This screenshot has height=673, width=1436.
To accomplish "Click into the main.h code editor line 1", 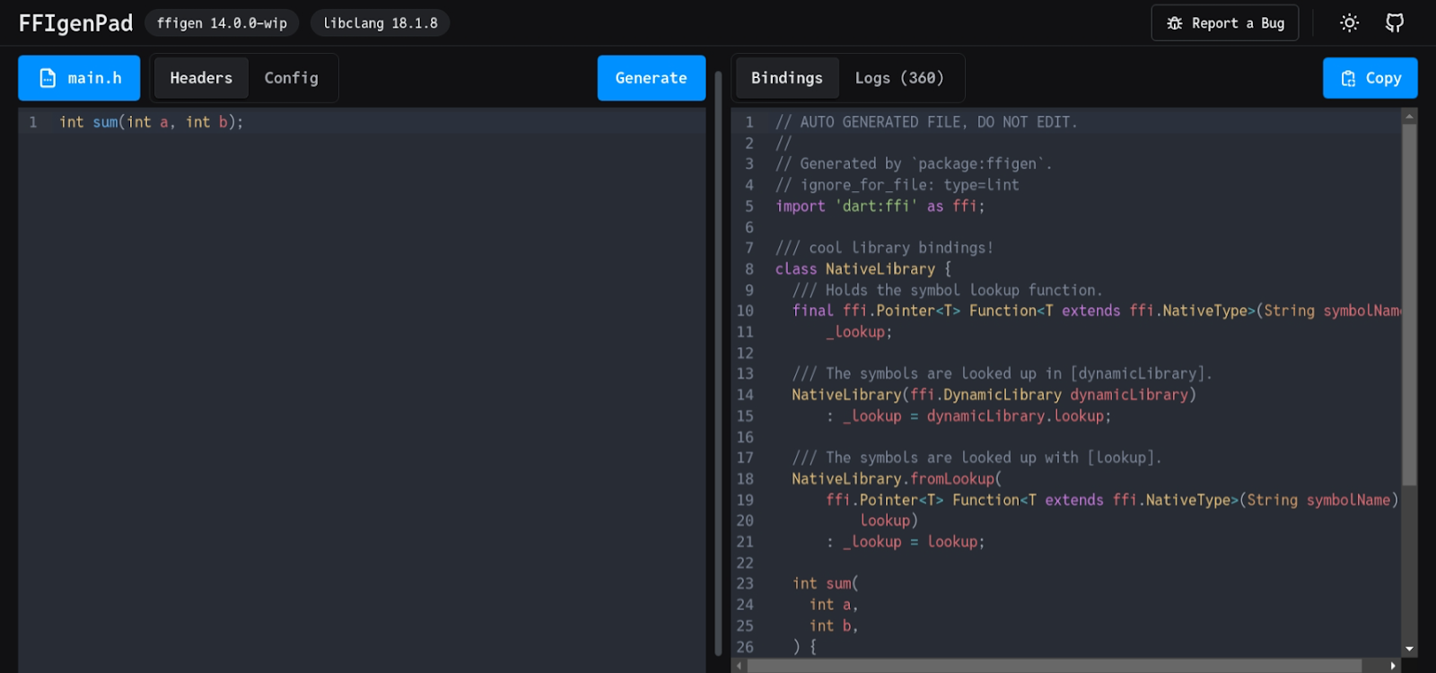I will tap(359, 122).
